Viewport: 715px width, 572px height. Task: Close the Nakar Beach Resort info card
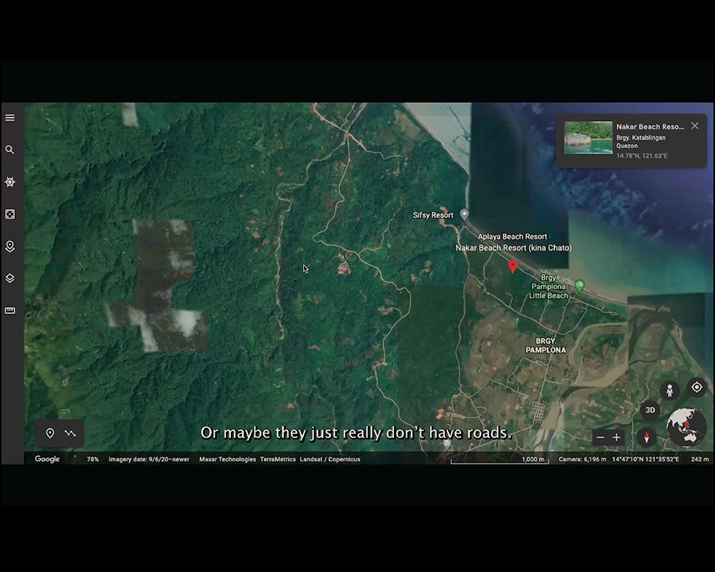tap(694, 126)
